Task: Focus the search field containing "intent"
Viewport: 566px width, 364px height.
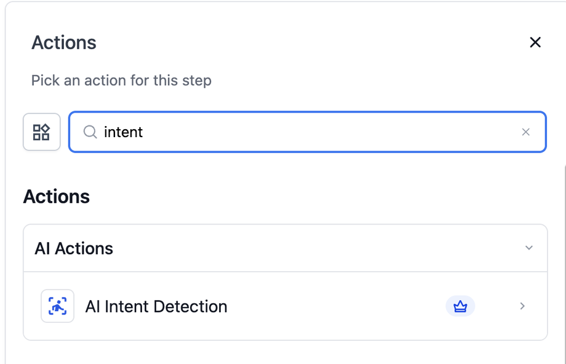Action: (307, 132)
